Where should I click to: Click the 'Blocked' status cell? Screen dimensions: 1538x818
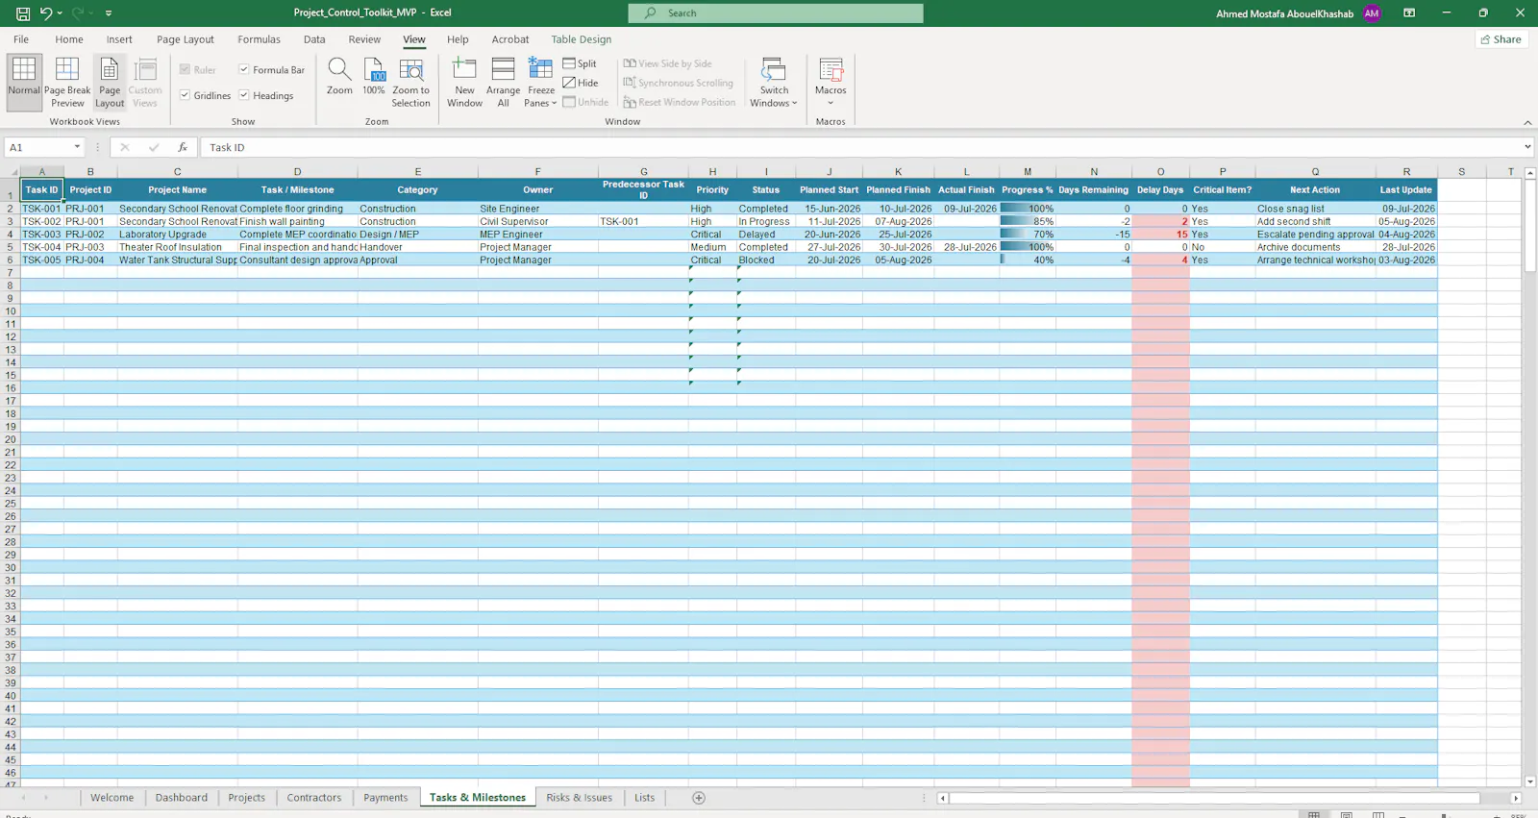766,260
